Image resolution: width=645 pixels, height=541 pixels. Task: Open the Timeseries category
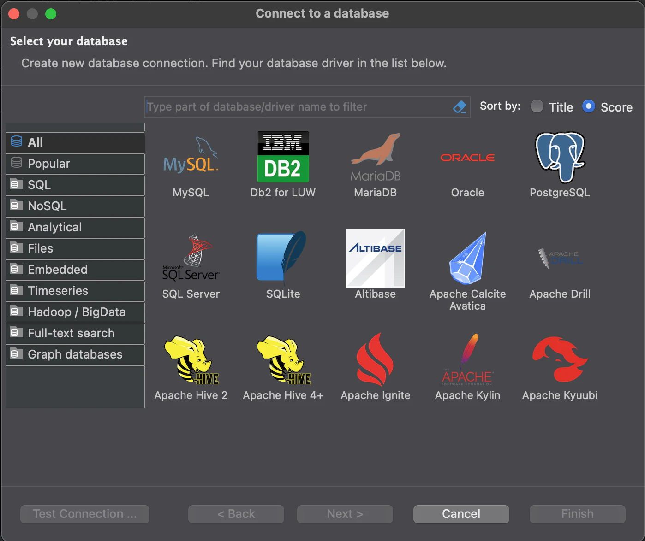[75, 291]
